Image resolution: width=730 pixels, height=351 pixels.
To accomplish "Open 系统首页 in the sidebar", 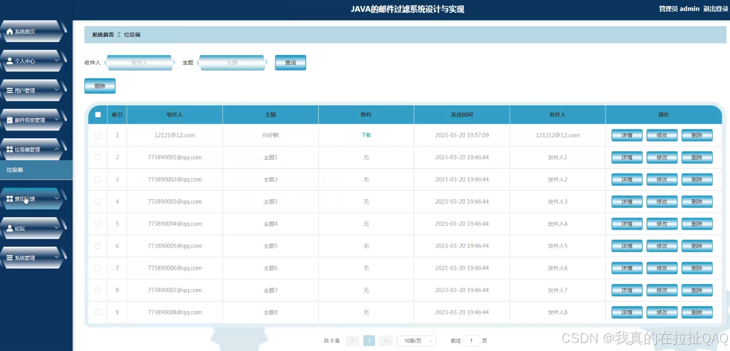I will coord(33,31).
